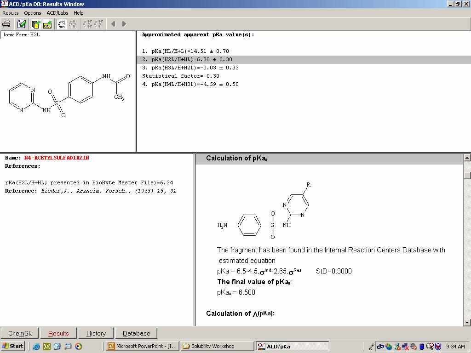Click the compound name N4-ACETYLSULFADIAZIN

(57, 158)
